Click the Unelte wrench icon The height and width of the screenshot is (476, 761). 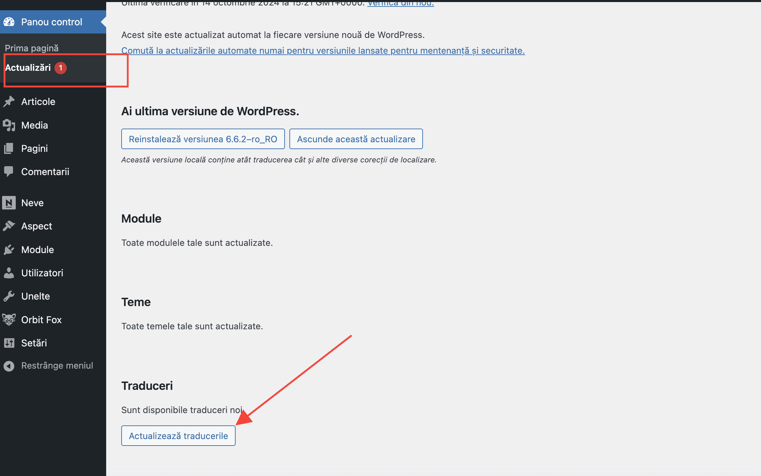(x=9, y=296)
